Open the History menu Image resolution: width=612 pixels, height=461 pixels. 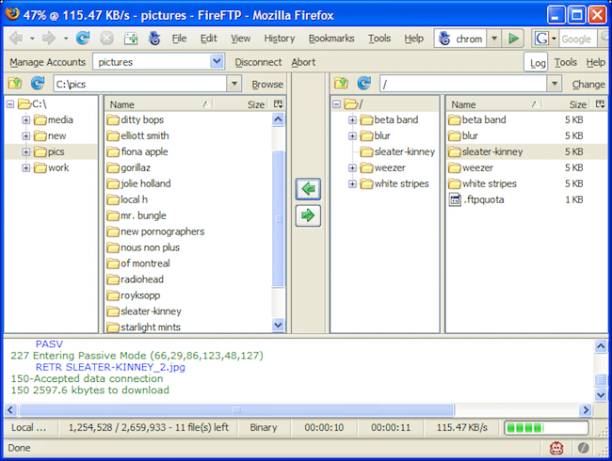click(280, 39)
